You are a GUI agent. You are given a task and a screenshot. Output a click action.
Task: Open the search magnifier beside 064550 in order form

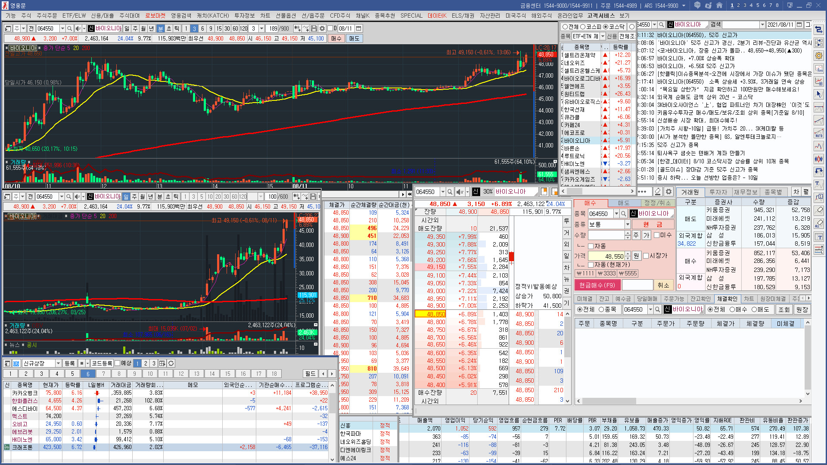tap(623, 214)
